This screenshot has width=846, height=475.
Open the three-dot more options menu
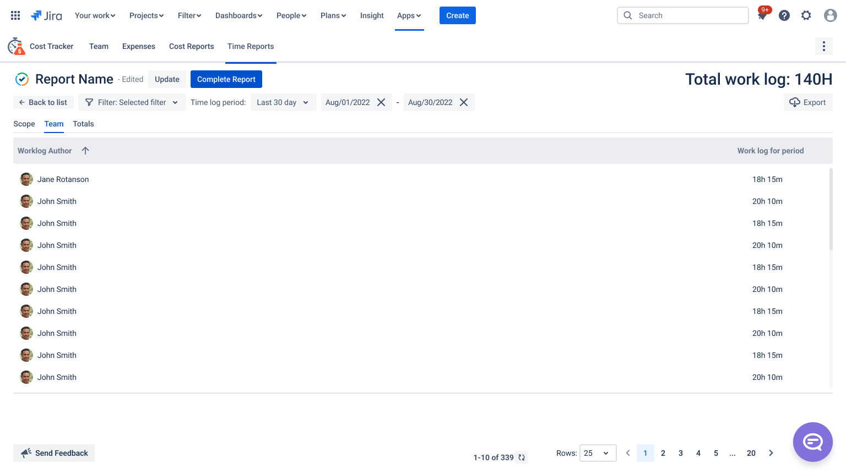pos(824,46)
